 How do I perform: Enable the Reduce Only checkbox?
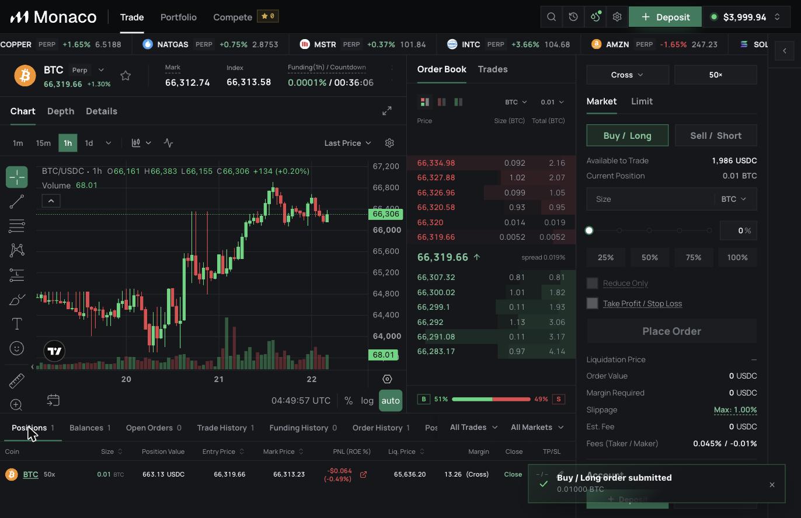tap(592, 283)
